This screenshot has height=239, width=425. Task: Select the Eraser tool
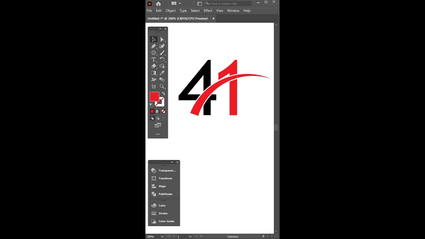(153, 66)
